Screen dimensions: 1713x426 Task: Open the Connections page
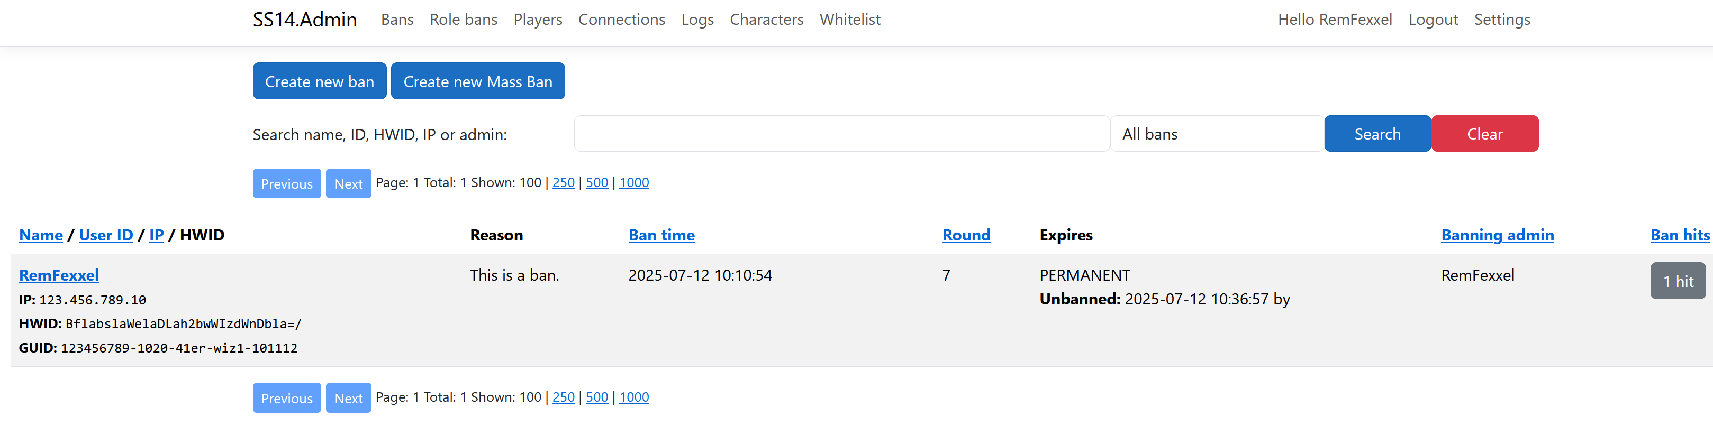[621, 20]
